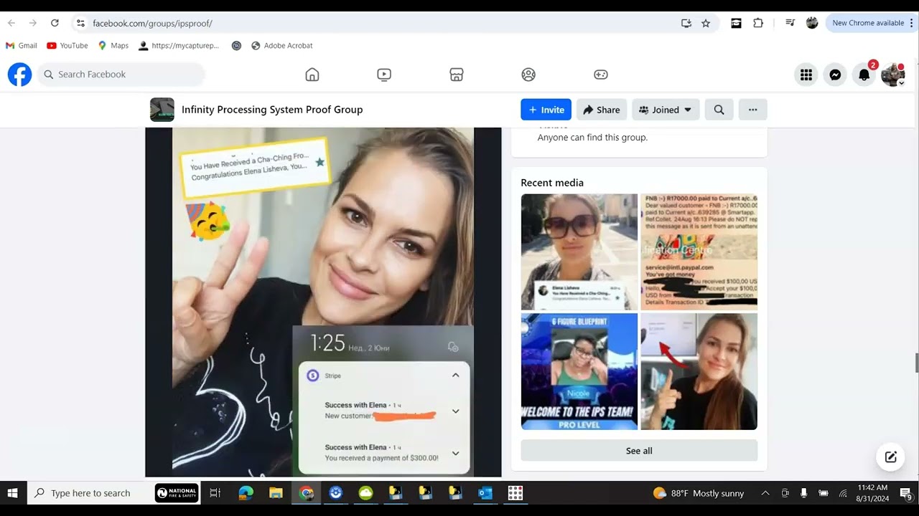
Task: Click the group search magnifier button
Action: pyautogui.click(x=719, y=110)
